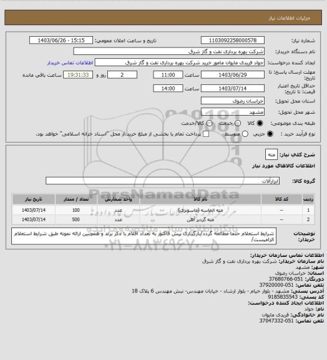Click the تاریخ نیاز column header
Image resolution: width=327 pixels, height=360 pixels.
(34, 199)
